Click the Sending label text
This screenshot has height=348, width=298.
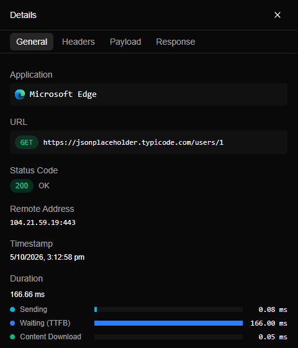(x=34, y=309)
